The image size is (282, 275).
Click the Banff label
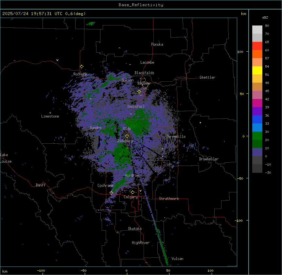pos(41,185)
